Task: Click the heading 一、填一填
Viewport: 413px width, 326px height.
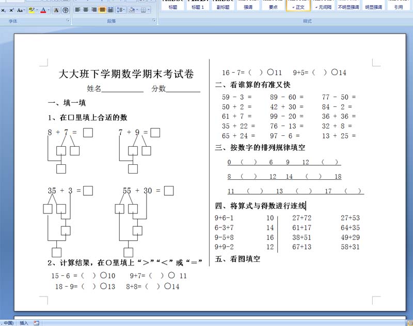Action: point(67,103)
